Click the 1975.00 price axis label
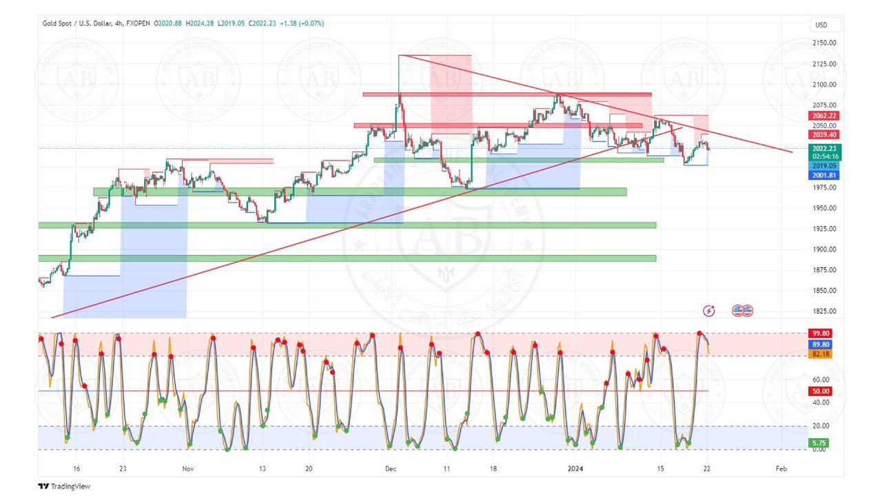882x496 pixels. (x=825, y=187)
